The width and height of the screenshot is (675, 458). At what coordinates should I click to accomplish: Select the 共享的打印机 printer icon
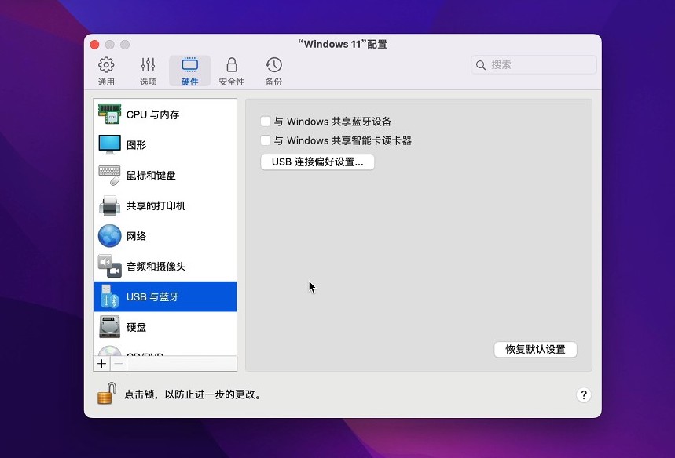point(109,205)
